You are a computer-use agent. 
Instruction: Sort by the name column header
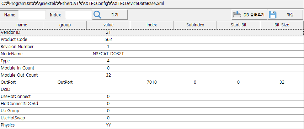[22, 25]
